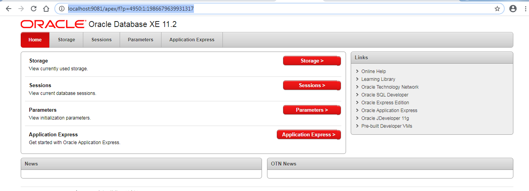The height and width of the screenshot is (191, 529).
Task: Click the OTN News panel header
Action: point(390,164)
